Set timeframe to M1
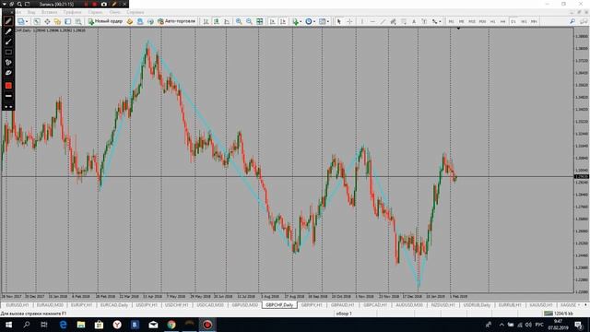This screenshot has width=590, height=332. (451, 21)
